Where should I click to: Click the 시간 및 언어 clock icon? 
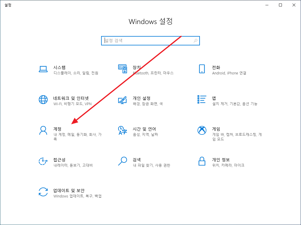pos(123,130)
